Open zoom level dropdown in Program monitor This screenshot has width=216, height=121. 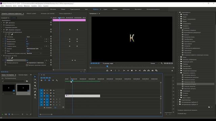point(109,64)
